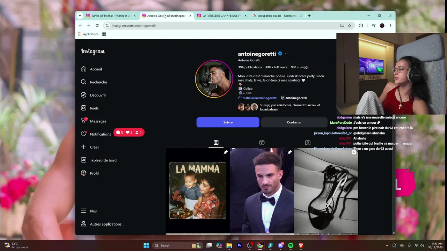The height and width of the screenshot is (251, 447).
Task: Open the msha.ke/antoinegoretti link
Action: (260, 98)
